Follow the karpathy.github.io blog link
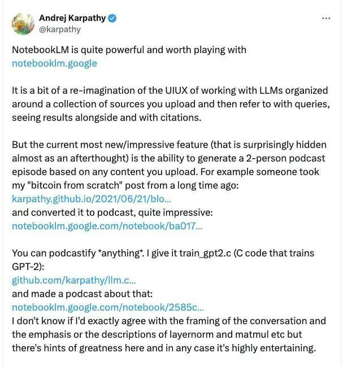Viewport: 343px width, 366px height. (92, 199)
